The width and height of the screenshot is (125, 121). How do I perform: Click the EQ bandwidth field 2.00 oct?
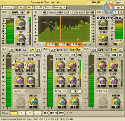pos(74,44)
